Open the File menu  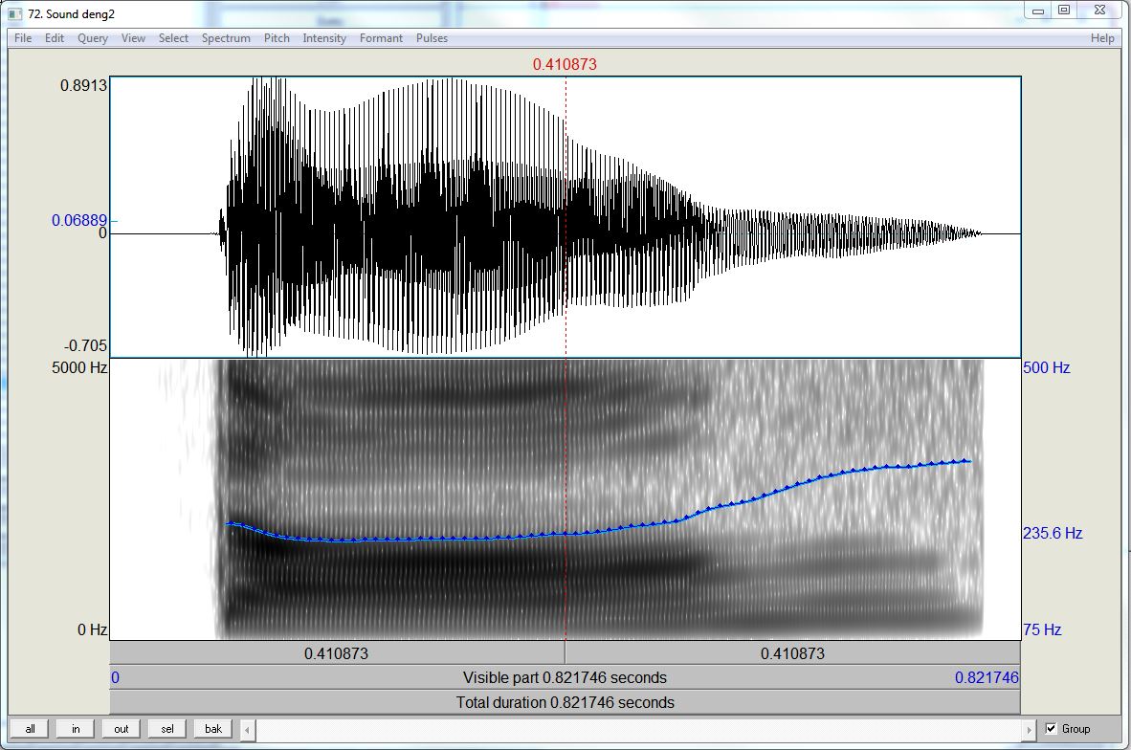click(x=23, y=38)
